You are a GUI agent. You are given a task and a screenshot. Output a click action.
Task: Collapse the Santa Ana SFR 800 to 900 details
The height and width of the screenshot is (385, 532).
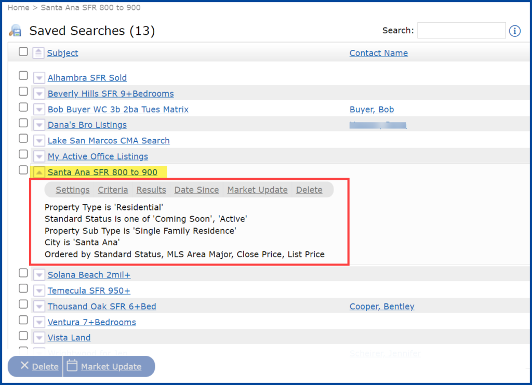[39, 171]
